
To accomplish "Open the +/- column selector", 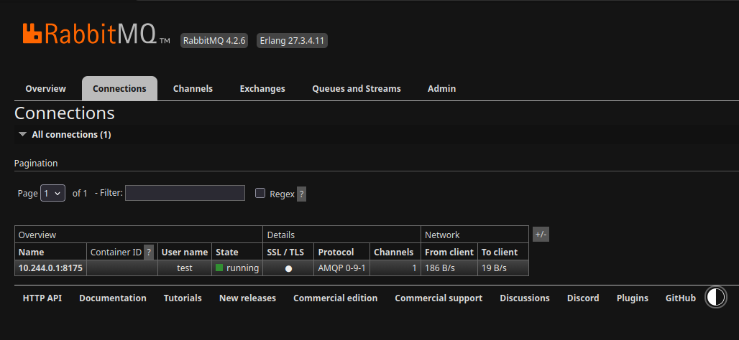I will 541,234.
